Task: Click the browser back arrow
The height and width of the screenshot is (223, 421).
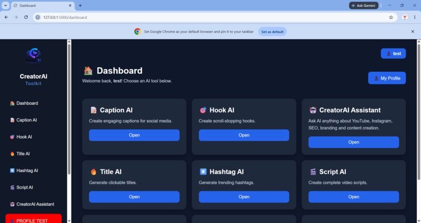Action: 6,17
